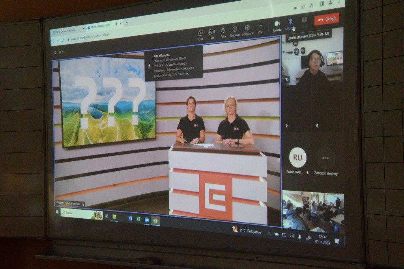This screenshot has height=269, width=404.
Task: Click the share page icon in Chrome
Action: click(x=303, y=7)
